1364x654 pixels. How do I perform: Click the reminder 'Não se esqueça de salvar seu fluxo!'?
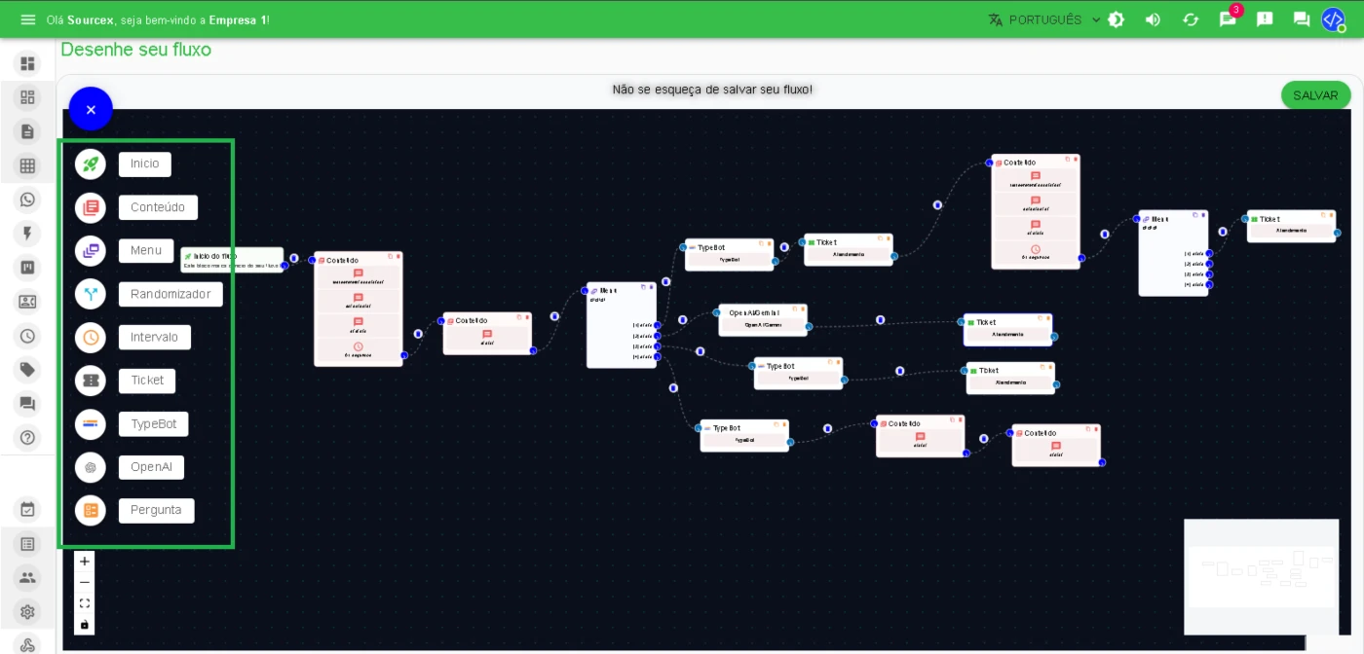(712, 90)
